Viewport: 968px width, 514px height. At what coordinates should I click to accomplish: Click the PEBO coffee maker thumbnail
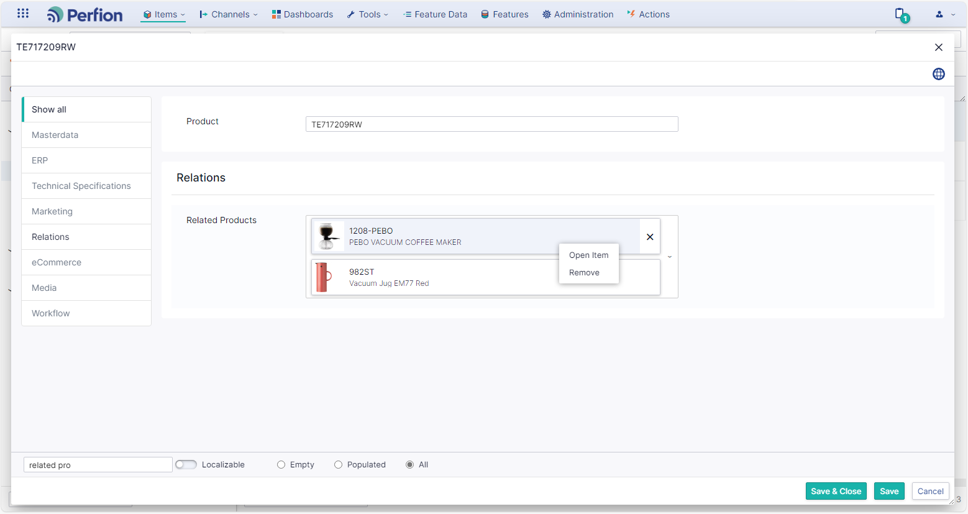(329, 236)
